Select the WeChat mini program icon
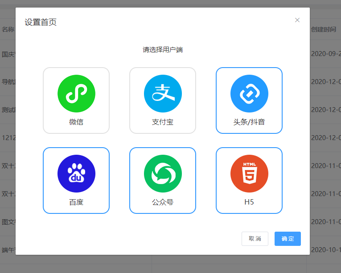The image size is (341, 273). click(x=76, y=93)
